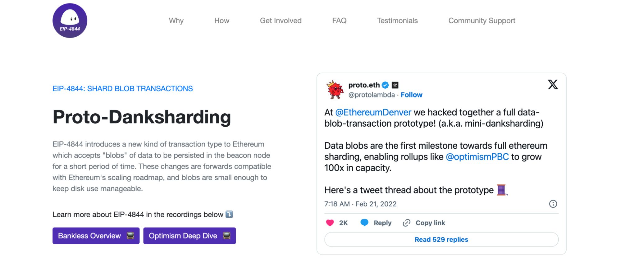This screenshot has height=262, width=621.
Task: Like the tweet with heart icon
Action: [330, 223]
